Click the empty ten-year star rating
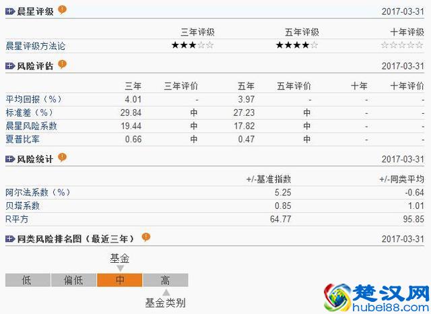The width and height of the screenshot is (431, 314). pos(402,45)
